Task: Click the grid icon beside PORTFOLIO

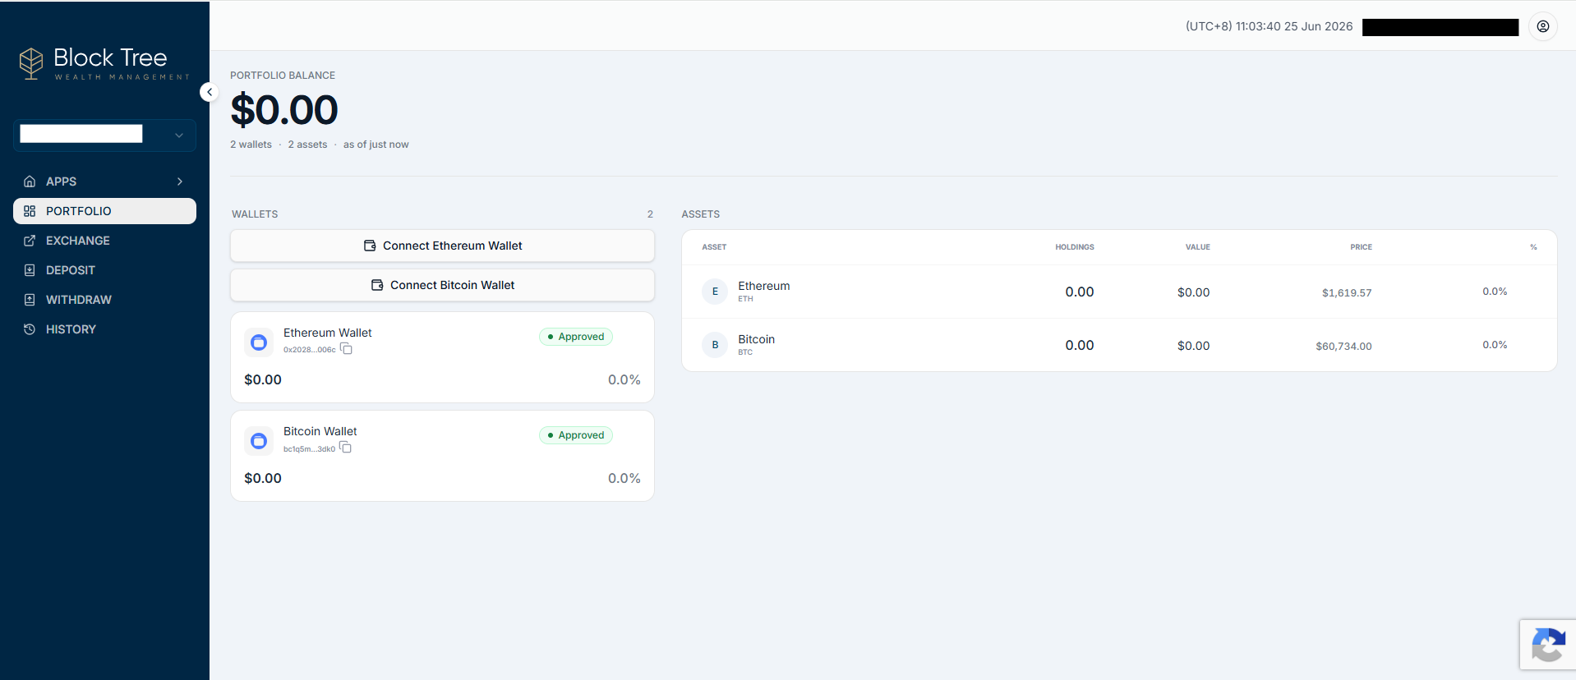Action: (30, 211)
